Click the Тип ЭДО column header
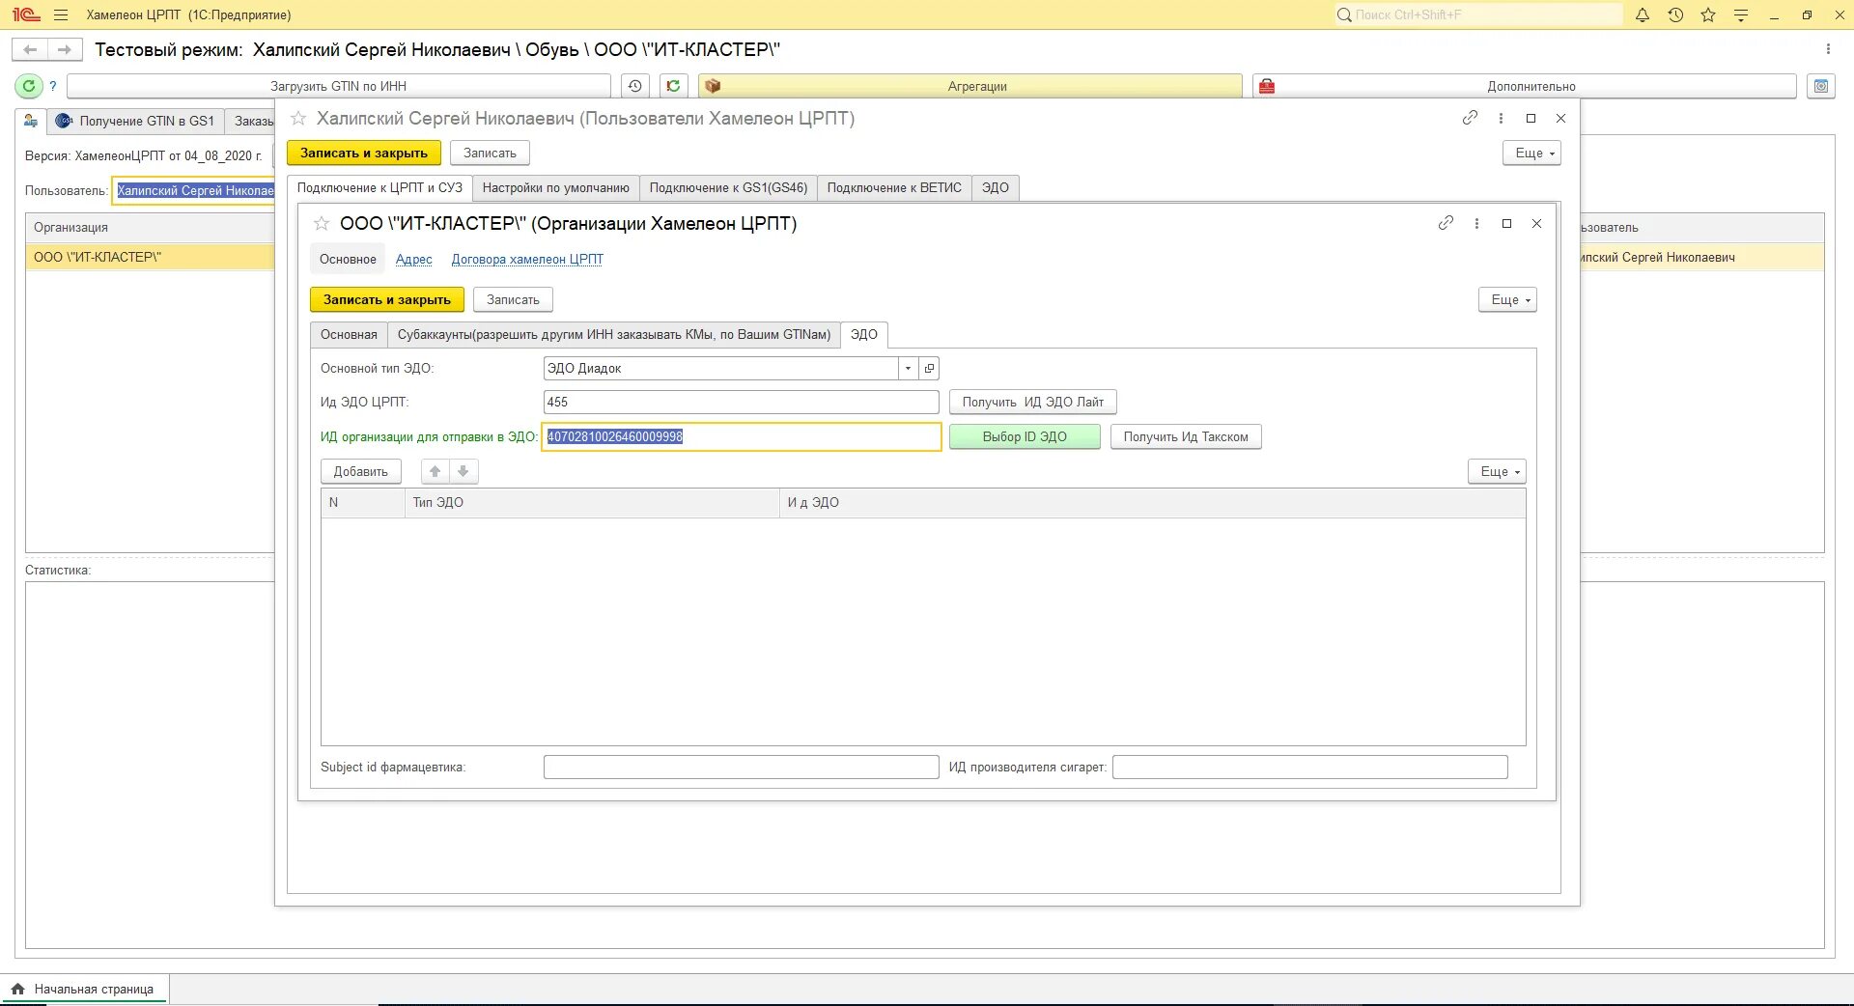 [x=592, y=502]
